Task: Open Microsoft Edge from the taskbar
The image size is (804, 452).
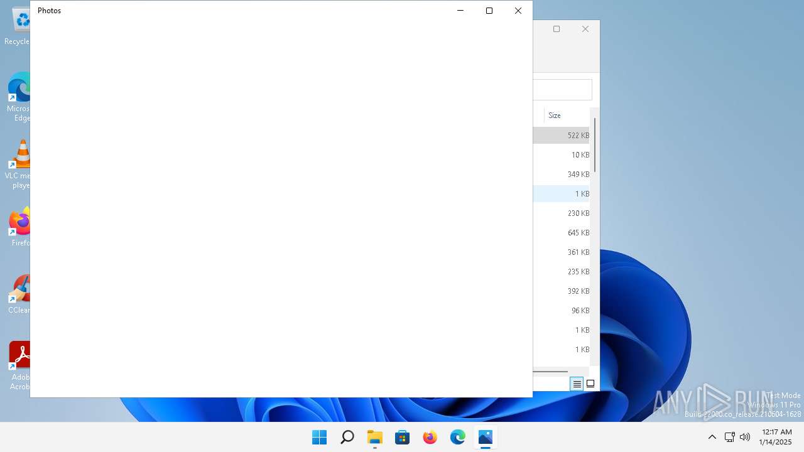Action: click(458, 437)
